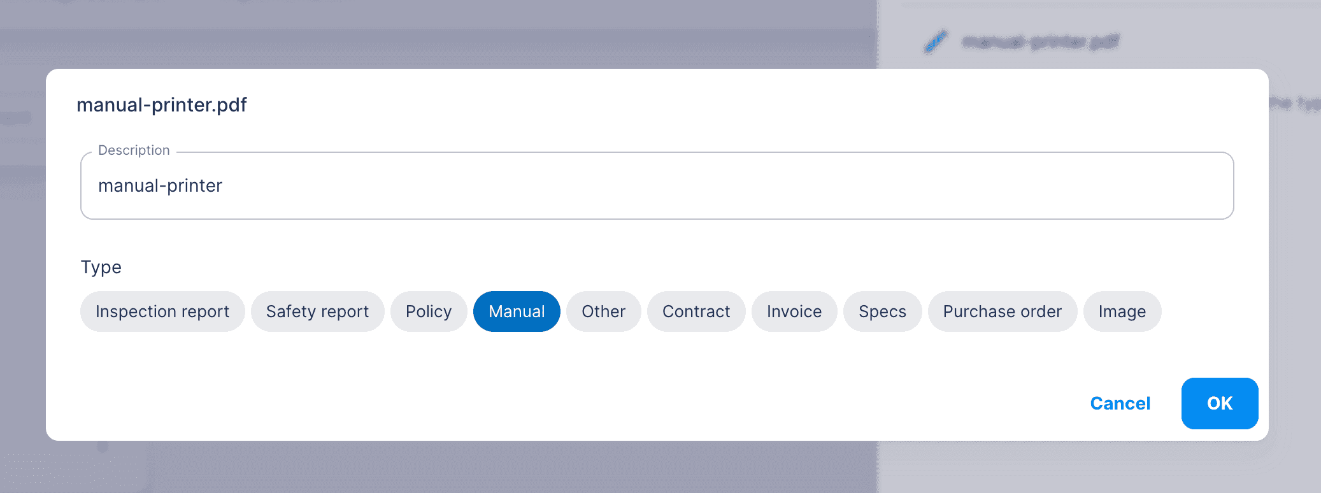Select the Safety report type

point(317,311)
